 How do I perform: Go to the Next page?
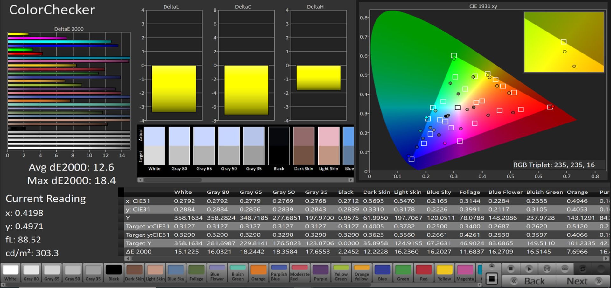pyautogui.click(x=582, y=281)
